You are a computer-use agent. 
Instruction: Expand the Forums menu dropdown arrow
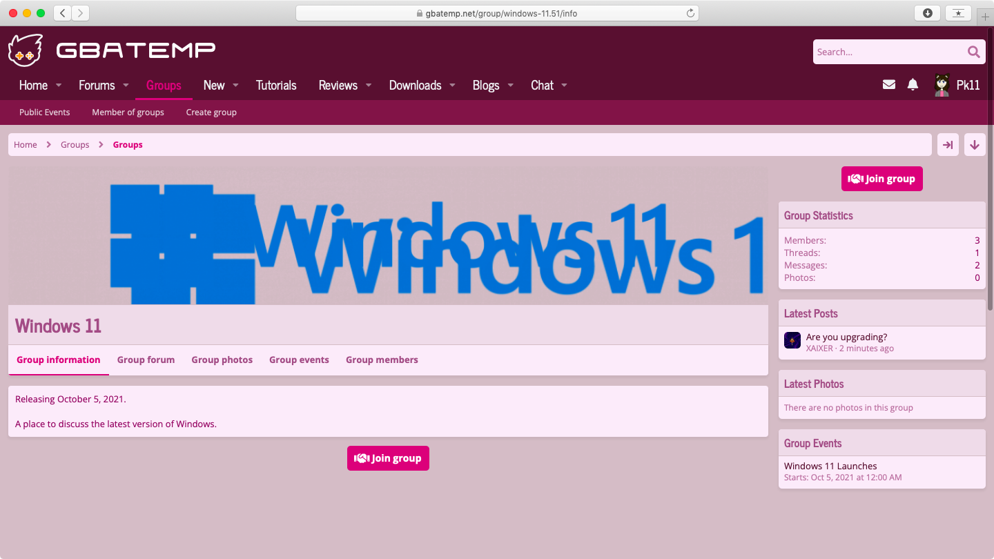(126, 86)
